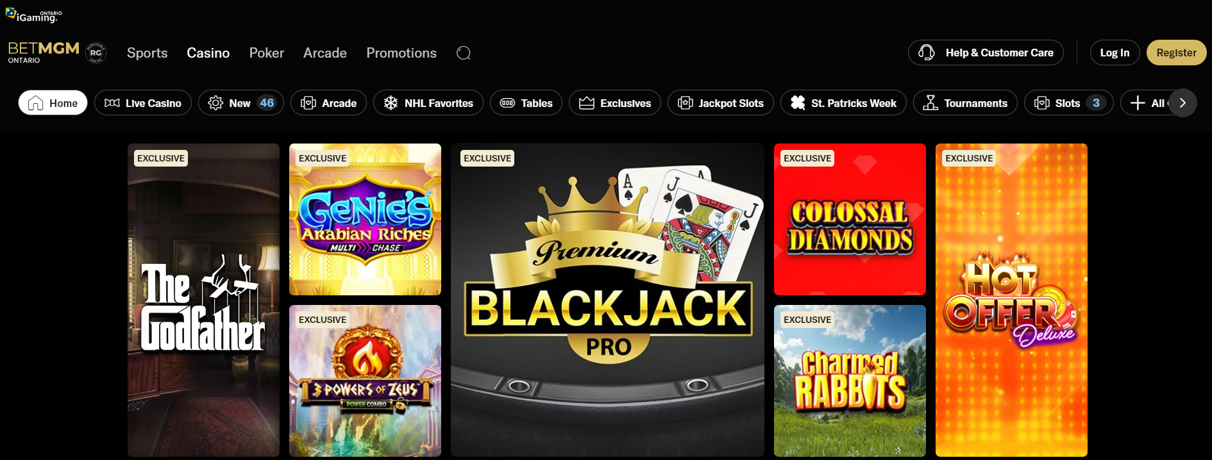
Task: Open the Live Casino category
Action: [143, 103]
